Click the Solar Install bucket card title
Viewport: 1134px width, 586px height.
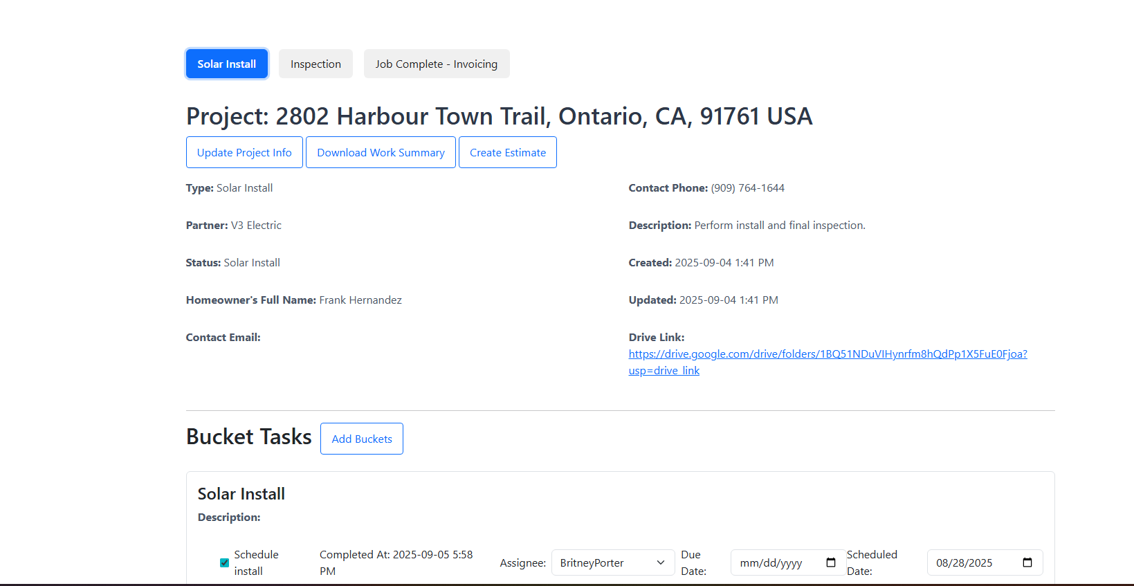(241, 494)
